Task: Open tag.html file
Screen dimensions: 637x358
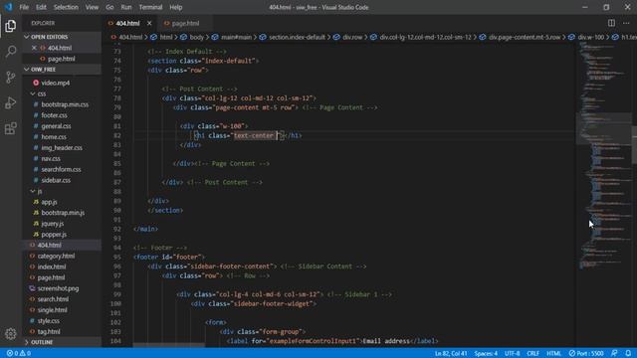Action: [x=62, y=331]
